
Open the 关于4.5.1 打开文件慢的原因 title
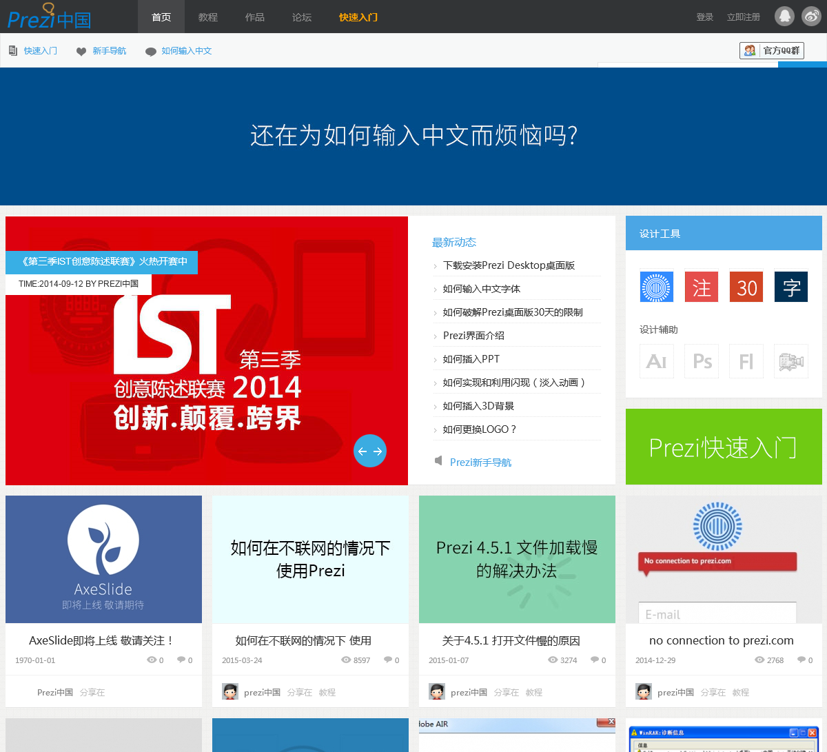pyautogui.click(x=511, y=640)
